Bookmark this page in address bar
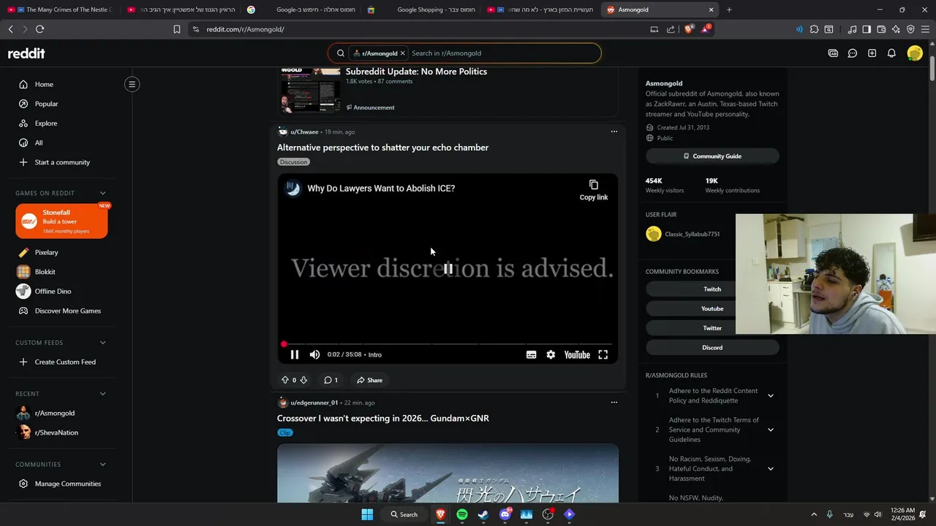The width and height of the screenshot is (936, 526). 177,29
